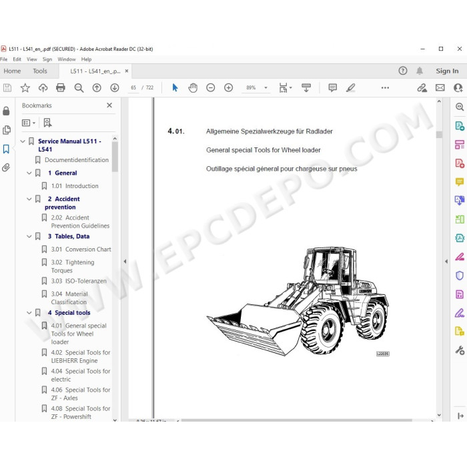Click the upload to cloud icon
The height and width of the screenshot is (467, 467).
coord(43,87)
